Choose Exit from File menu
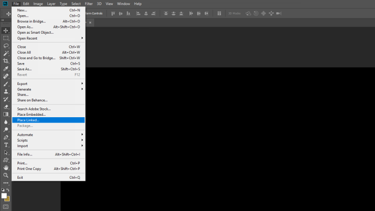The height and width of the screenshot is (211, 375). pos(48,177)
